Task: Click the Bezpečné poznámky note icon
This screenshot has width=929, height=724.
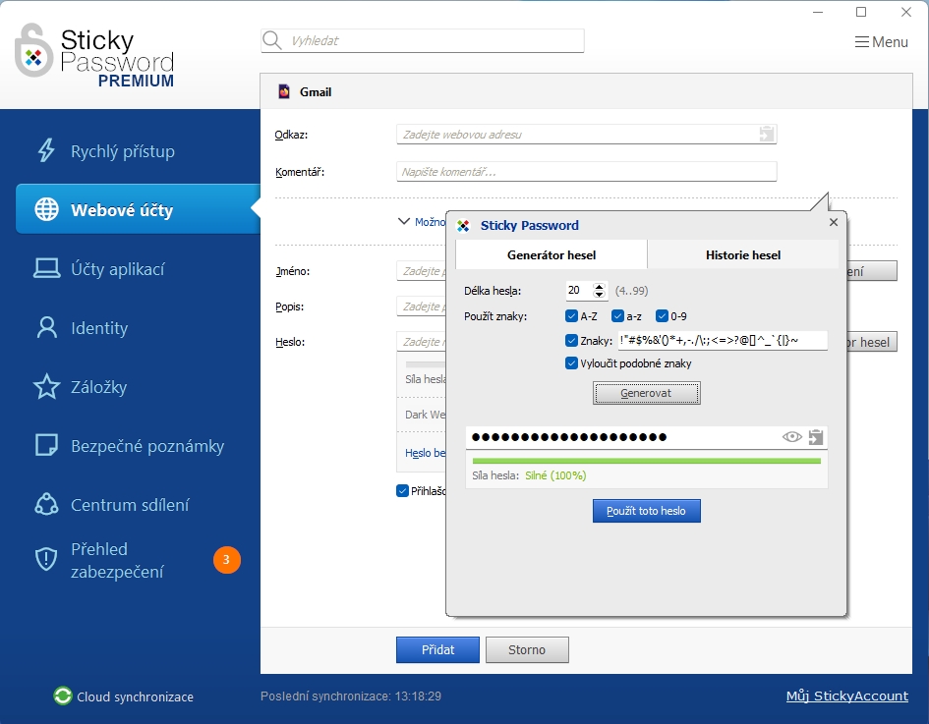Action: 46,445
